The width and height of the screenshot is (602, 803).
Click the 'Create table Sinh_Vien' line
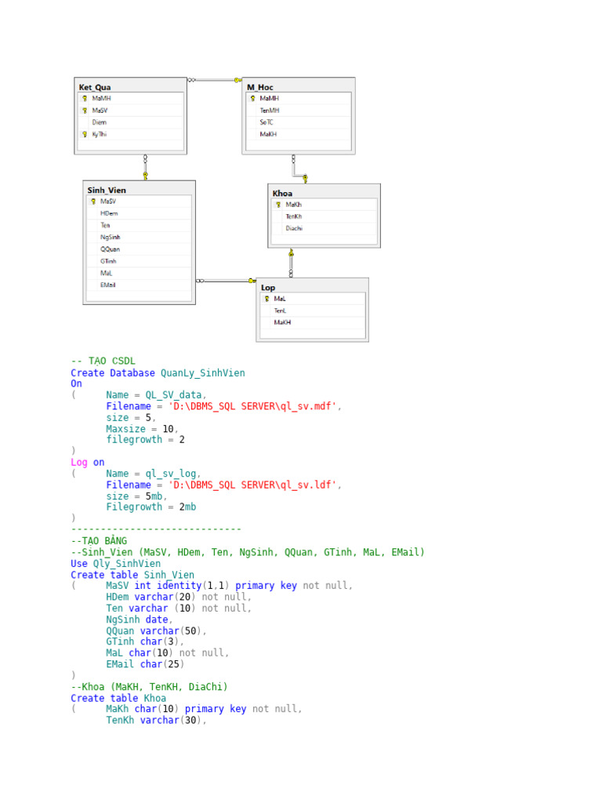coord(132,575)
